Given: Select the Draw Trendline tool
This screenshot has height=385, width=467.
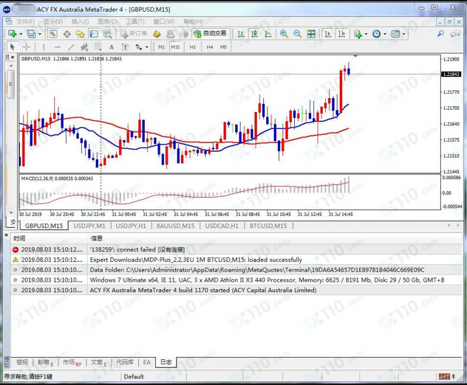Looking at the screenshot, I should [71, 47].
